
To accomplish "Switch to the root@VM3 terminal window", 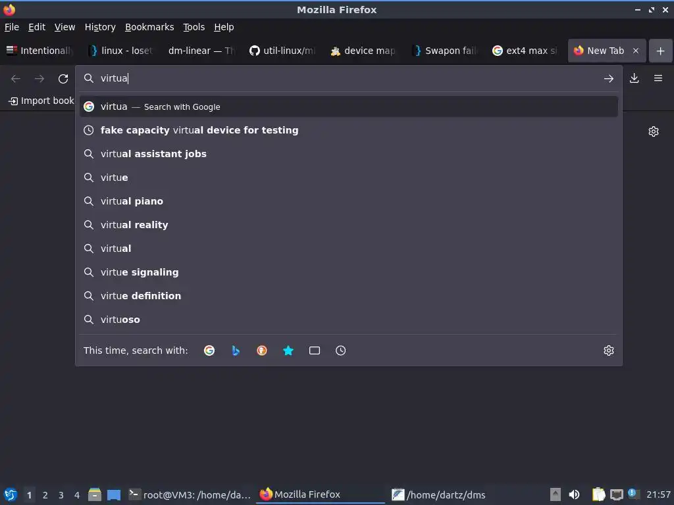I will click(190, 494).
